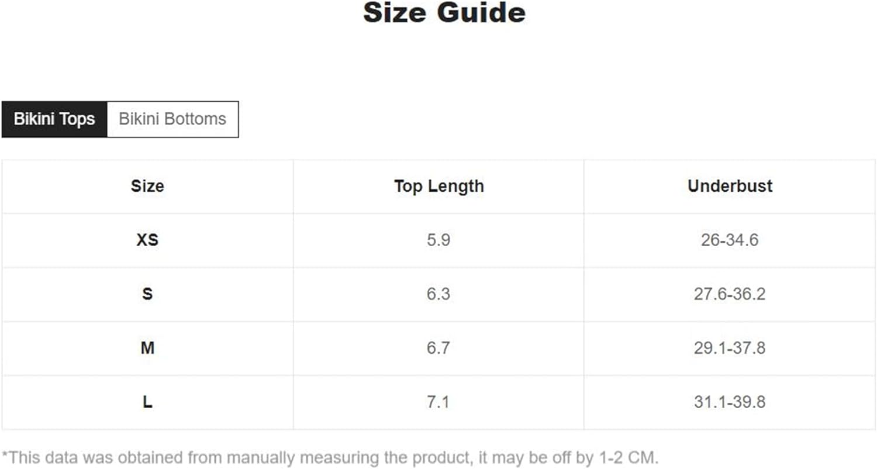
Task: Click the Size column header
Action: pyautogui.click(x=147, y=187)
